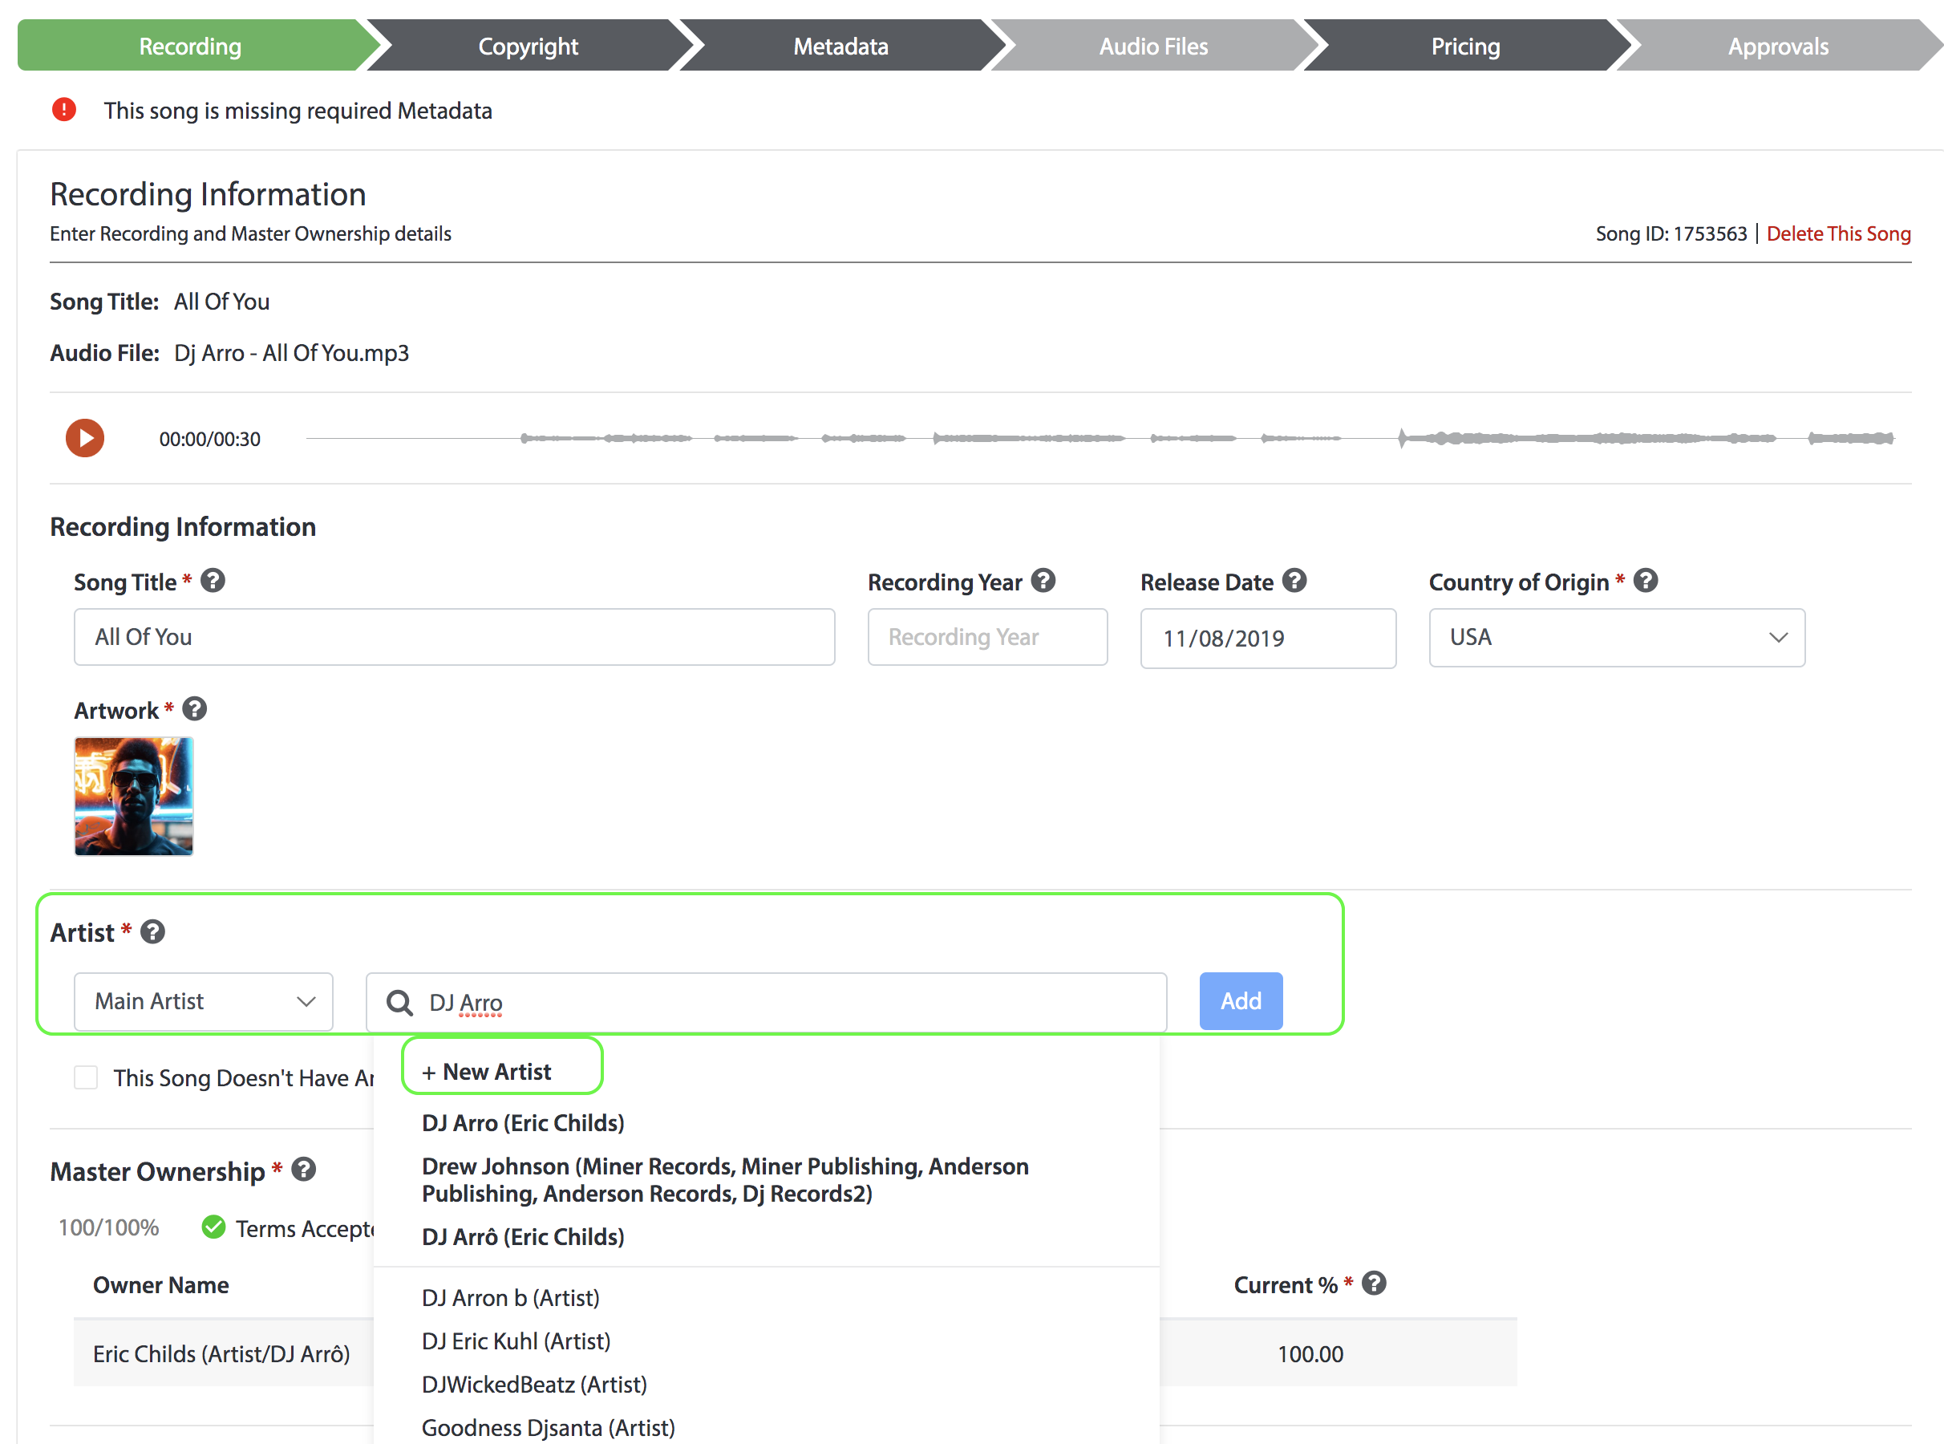The width and height of the screenshot is (1944, 1444).
Task: Open Recording Year help icon
Action: [1043, 580]
